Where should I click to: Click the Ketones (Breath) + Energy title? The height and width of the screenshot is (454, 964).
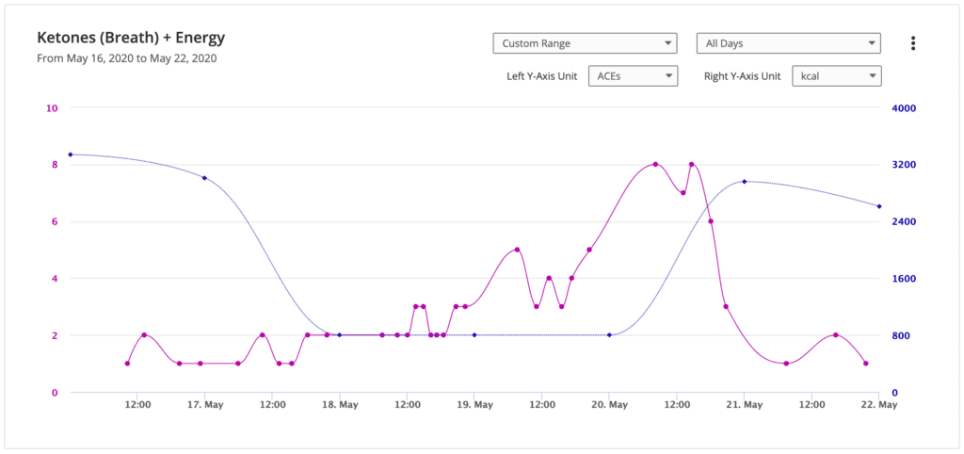coord(130,39)
